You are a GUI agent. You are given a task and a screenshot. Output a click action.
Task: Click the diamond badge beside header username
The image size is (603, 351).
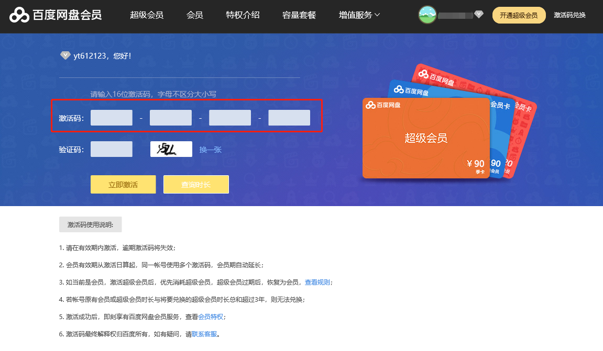478,15
